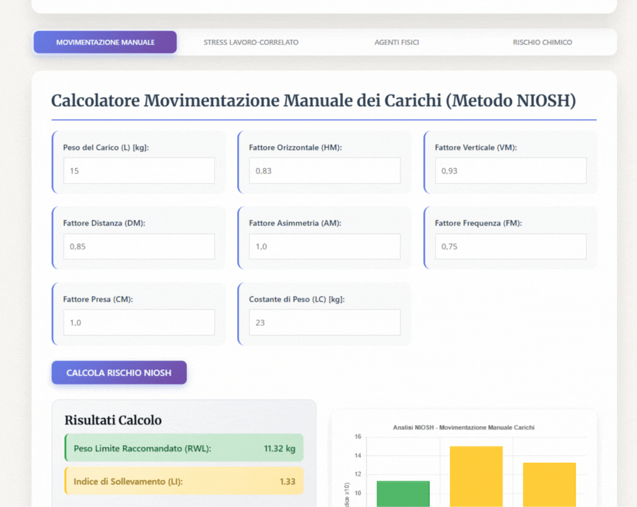This screenshot has width=637, height=507.
Task: Go to the Rischio Chimico tab
Action: 542,42
